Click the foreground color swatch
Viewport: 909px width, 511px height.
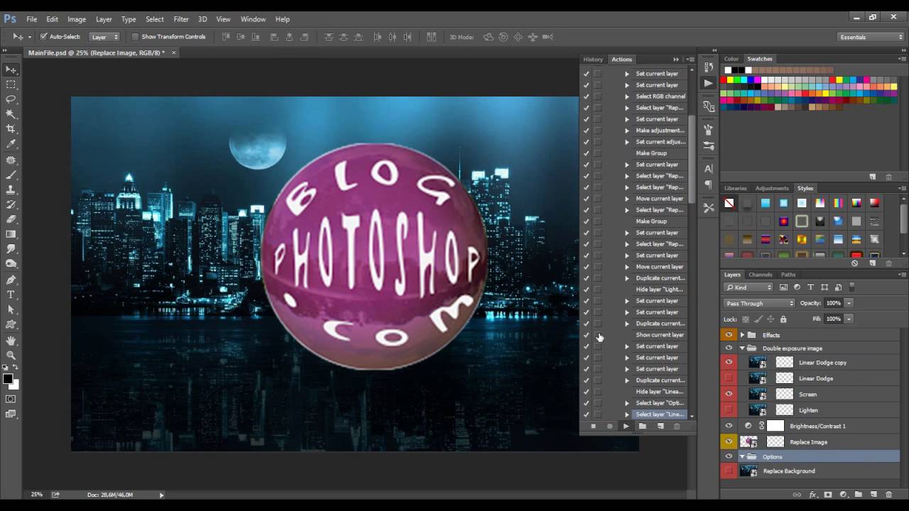pyautogui.click(x=8, y=378)
